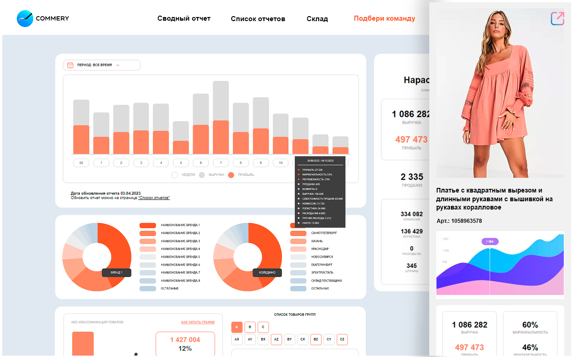Open product in new window icon
Screen dimensions: 573x357
pyautogui.click(x=557, y=18)
